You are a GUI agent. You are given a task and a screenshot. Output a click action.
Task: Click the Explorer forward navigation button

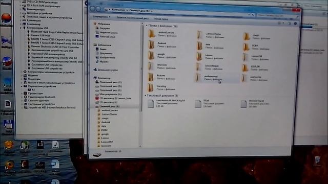coord(98,9)
